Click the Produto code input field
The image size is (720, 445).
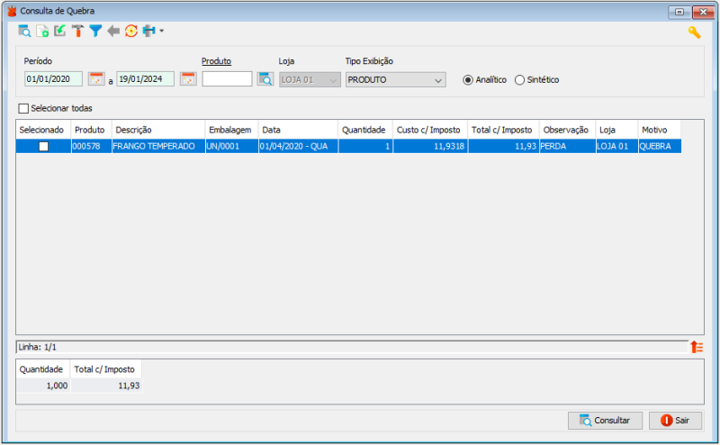click(x=227, y=79)
